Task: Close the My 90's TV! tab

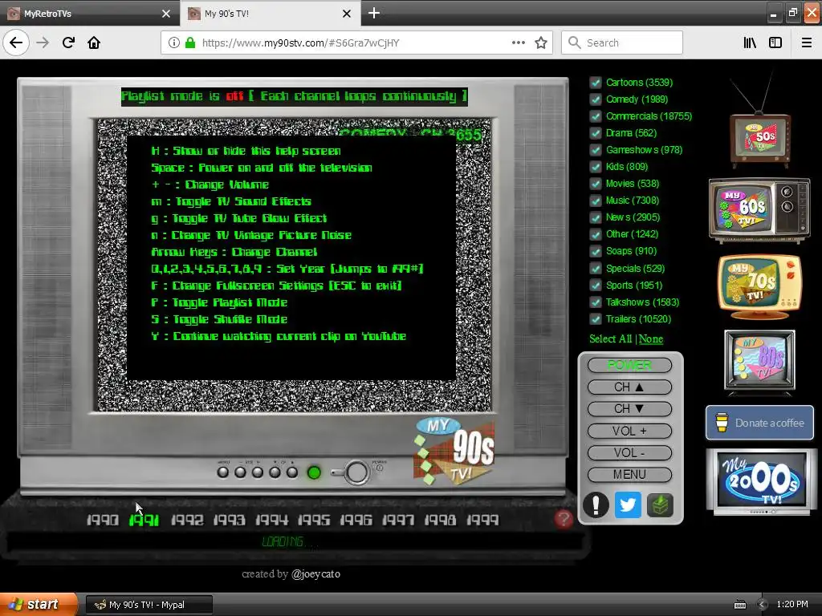Action: tap(347, 14)
